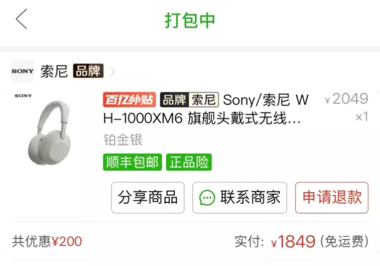Tap the chat bubble icon in 联系商家
The width and height of the screenshot is (380, 266).
tap(207, 198)
